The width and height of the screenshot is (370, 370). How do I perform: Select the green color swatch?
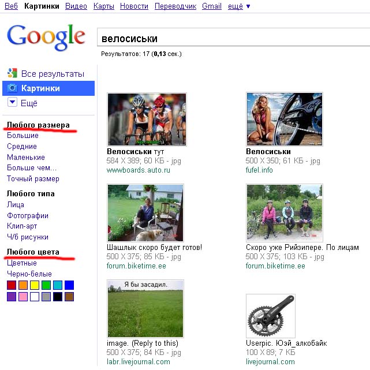click(x=46, y=285)
